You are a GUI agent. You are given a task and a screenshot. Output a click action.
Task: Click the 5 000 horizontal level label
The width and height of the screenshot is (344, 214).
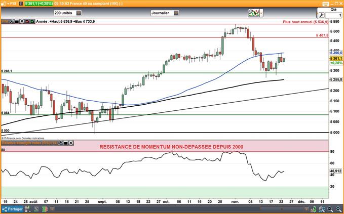click(x=6, y=131)
